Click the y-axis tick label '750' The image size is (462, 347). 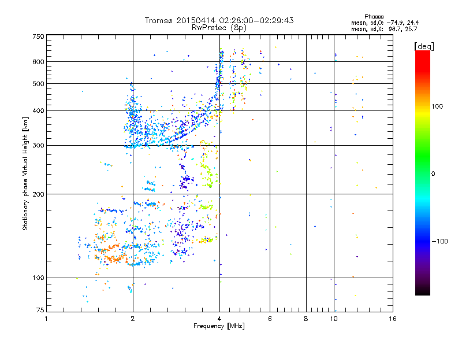[x=38, y=36]
